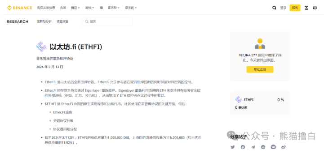Open the 市场 menu item
The image size is (324, 166).
click(x=63, y=8)
